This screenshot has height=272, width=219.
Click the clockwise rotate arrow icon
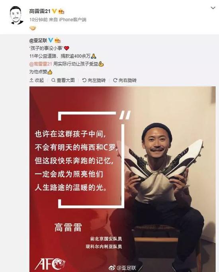(x=115, y=80)
